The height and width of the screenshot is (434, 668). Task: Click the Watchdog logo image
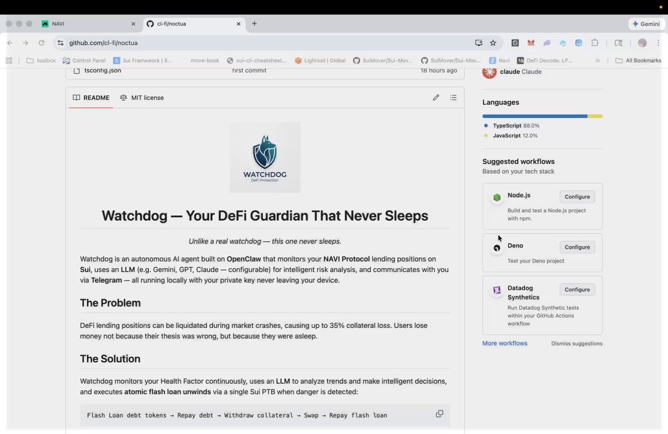pyautogui.click(x=265, y=157)
